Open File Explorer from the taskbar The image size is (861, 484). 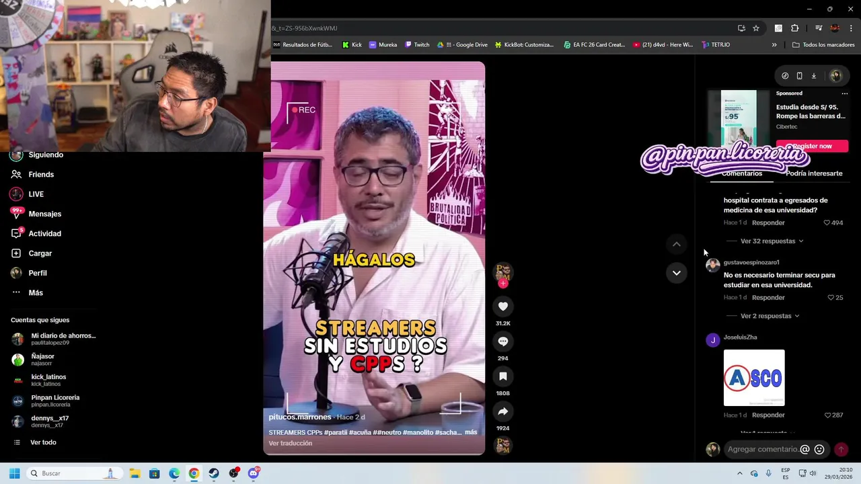(135, 473)
